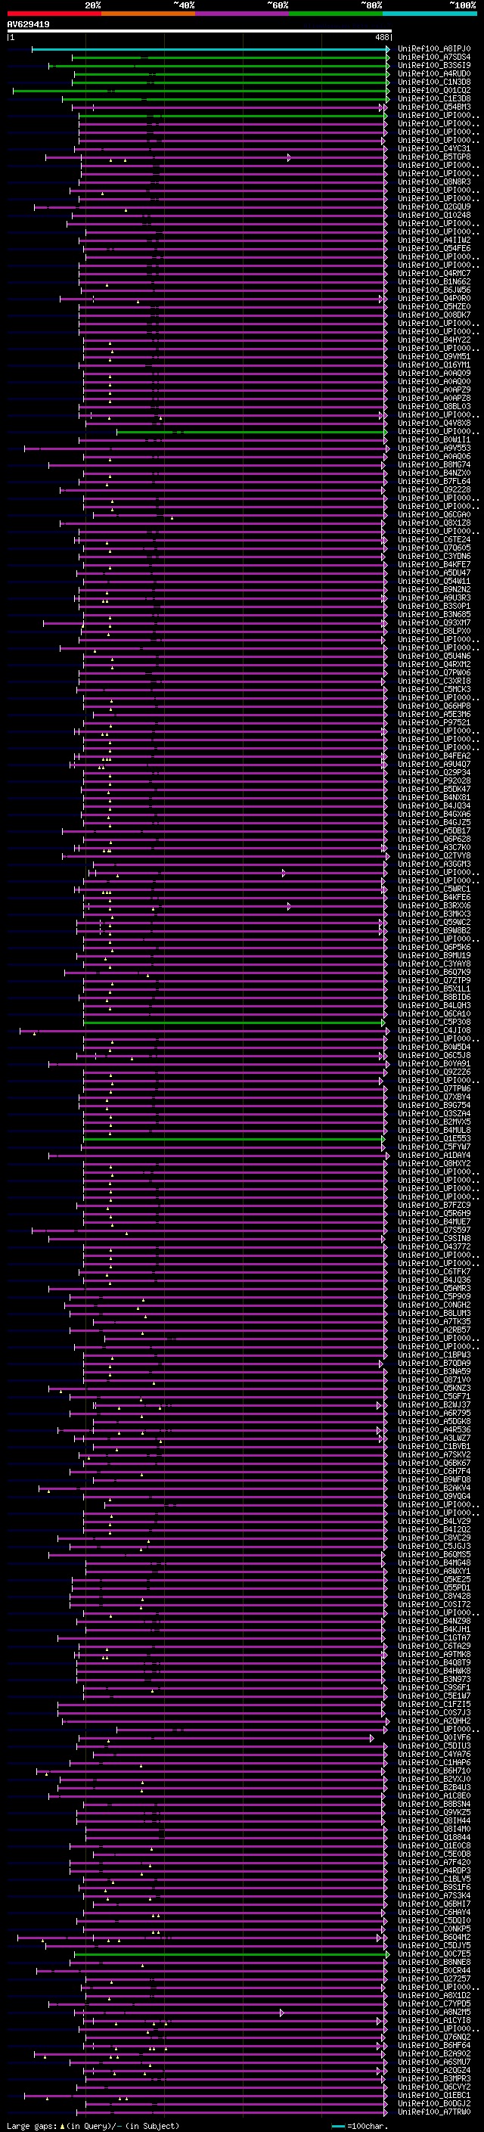
Task: Select the UniRef100_Q5HZE0 label
Action: 434,306
